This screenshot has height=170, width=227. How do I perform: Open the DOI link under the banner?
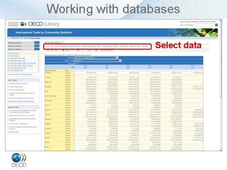34,38
